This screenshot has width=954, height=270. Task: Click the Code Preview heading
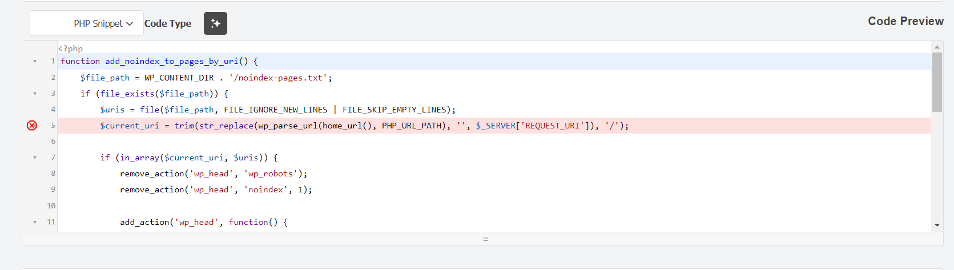pos(905,21)
